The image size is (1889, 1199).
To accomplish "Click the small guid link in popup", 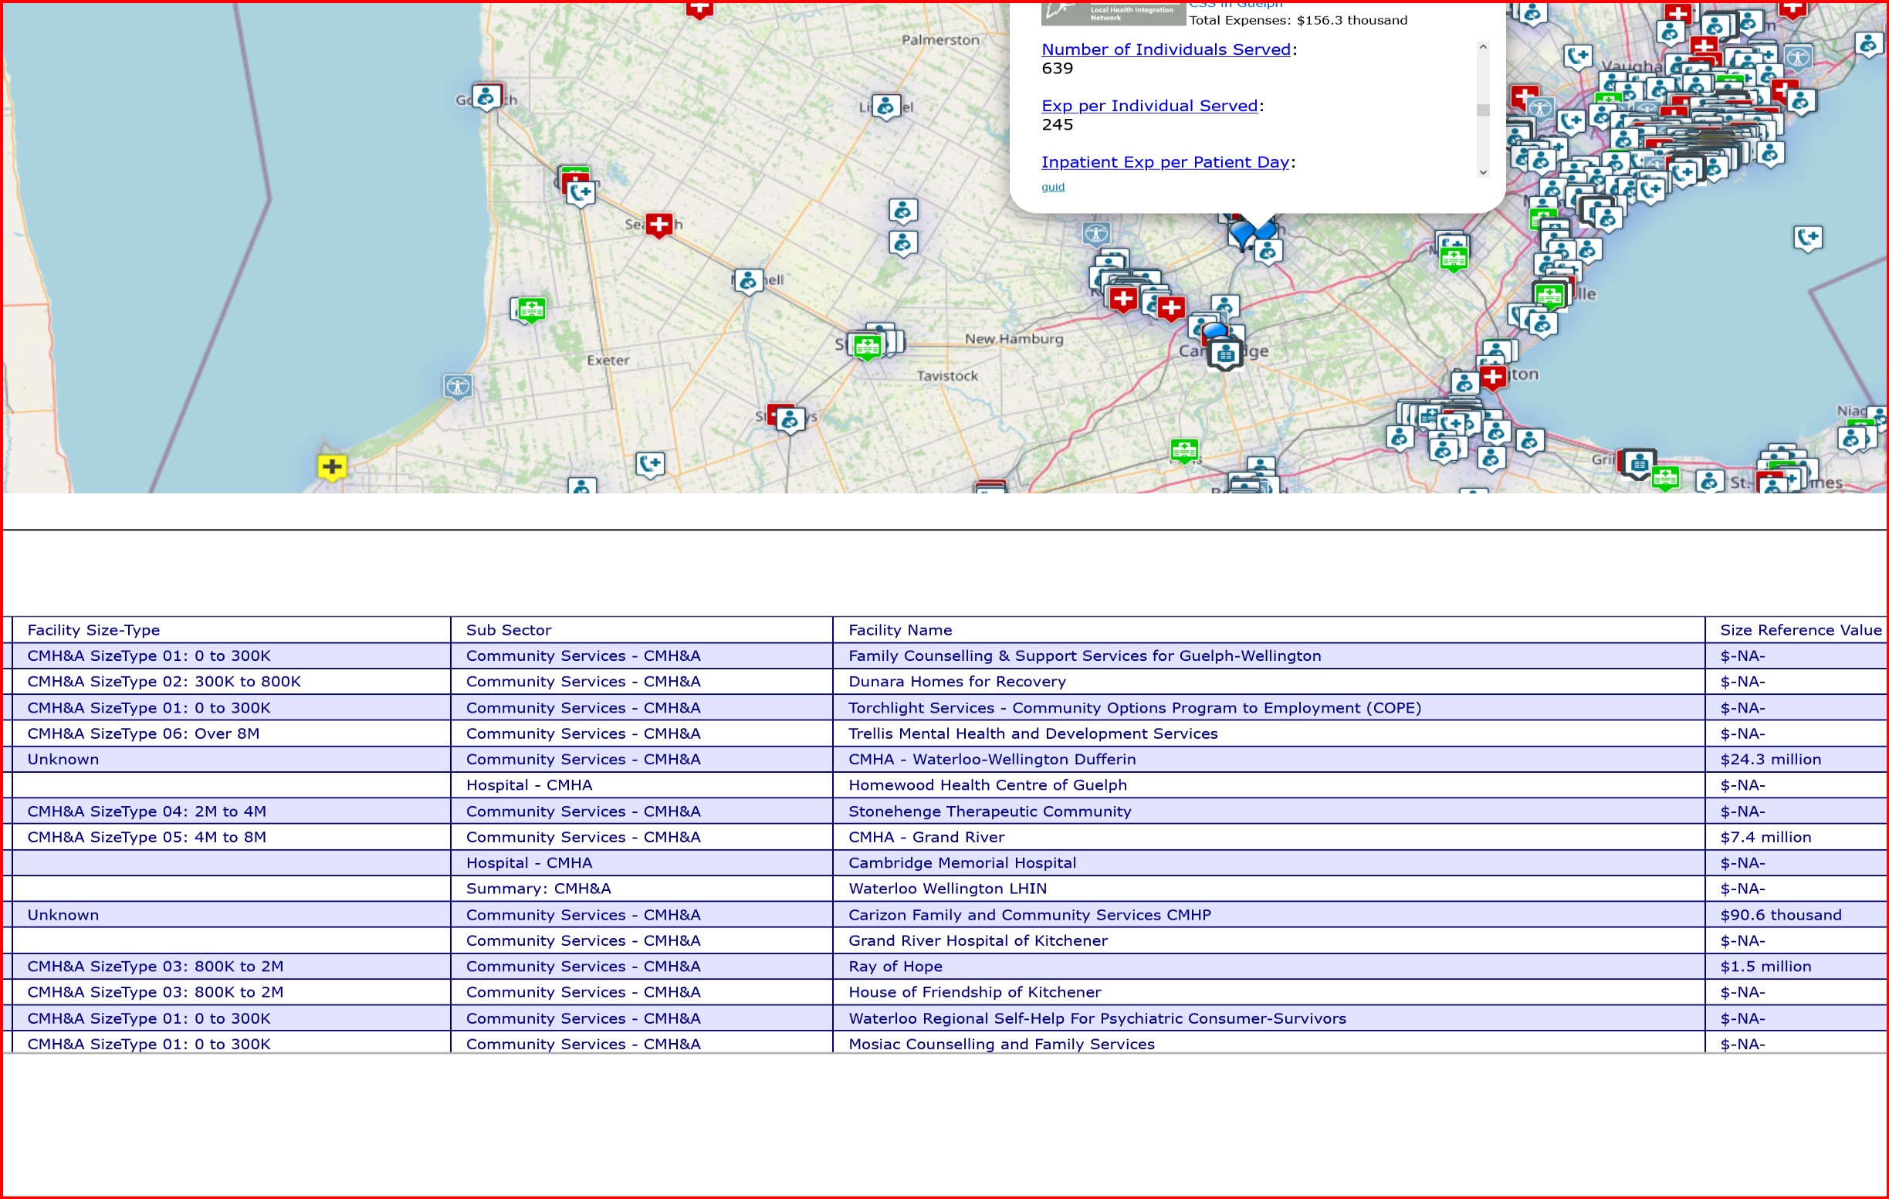I will 1053,187.
